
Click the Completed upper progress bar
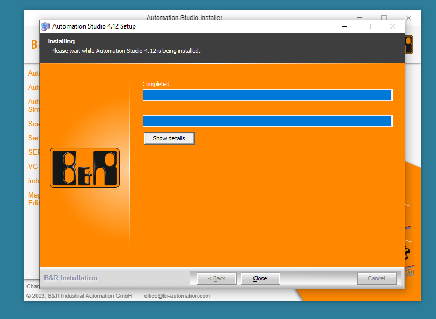(x=268, y=95)
